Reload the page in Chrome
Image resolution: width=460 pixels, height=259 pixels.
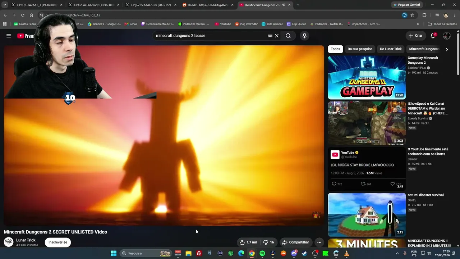click(x=23, y=15)
